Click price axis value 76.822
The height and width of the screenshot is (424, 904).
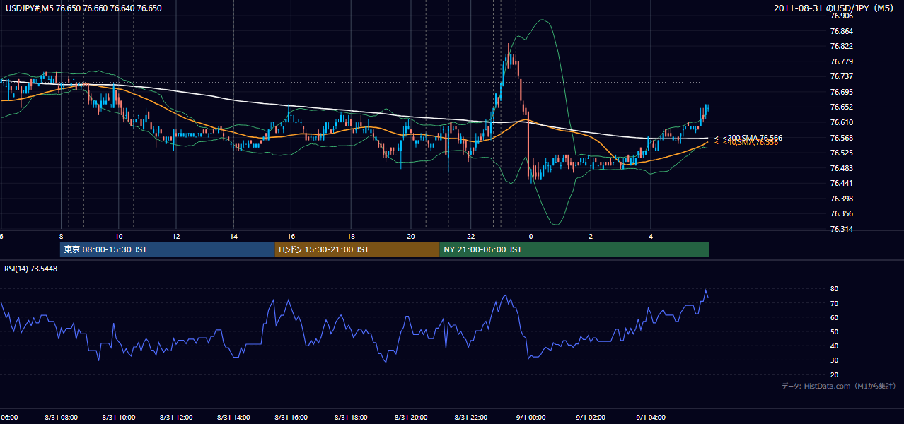842,46
